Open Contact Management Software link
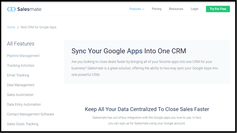The image size is (237, 133). coord(30,114)
